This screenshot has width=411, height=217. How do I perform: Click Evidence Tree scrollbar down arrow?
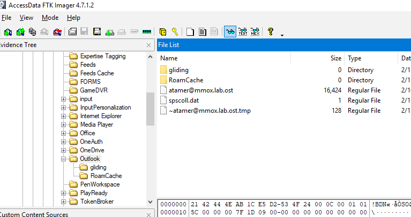point(150,202)
